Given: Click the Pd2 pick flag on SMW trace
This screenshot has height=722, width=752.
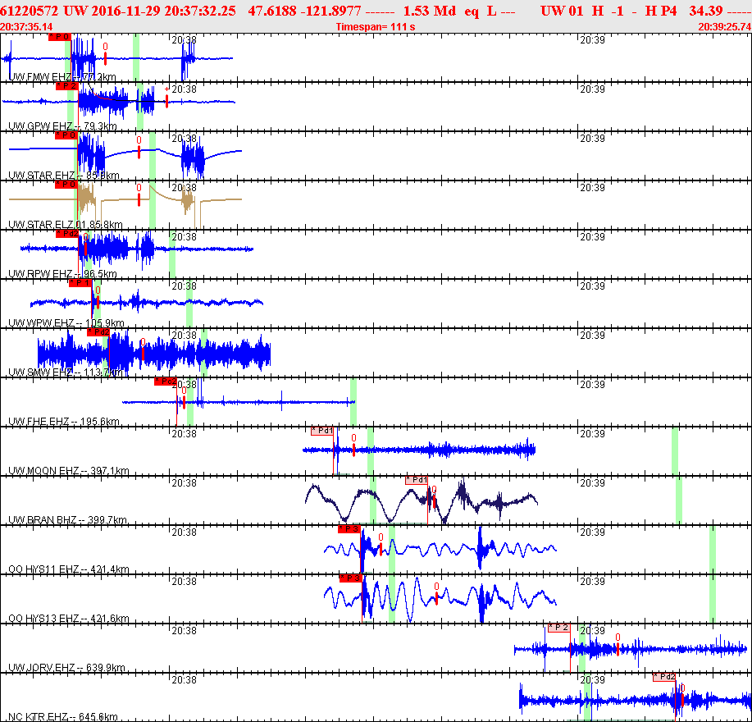Looking at the screenshot, I should [98, 332].
